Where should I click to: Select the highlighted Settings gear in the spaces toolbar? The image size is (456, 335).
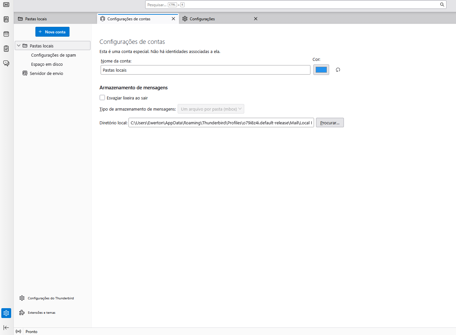[x=6, y=313]
